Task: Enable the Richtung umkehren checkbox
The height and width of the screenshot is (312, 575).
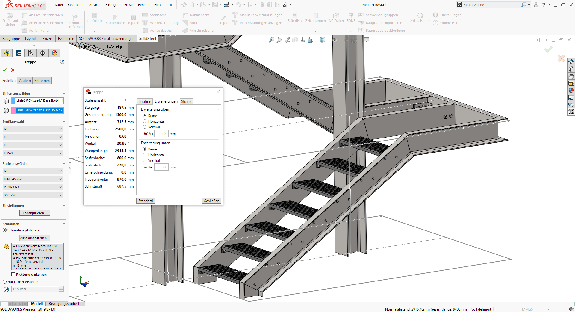Action: (x=13, y=275)
